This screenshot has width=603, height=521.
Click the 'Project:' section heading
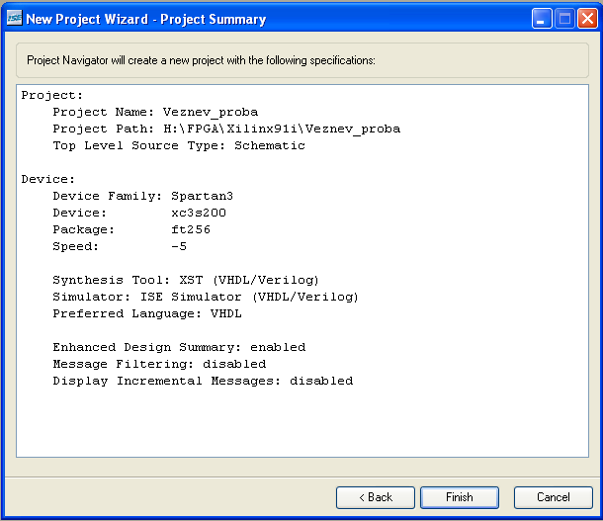(x=52, y=95)
